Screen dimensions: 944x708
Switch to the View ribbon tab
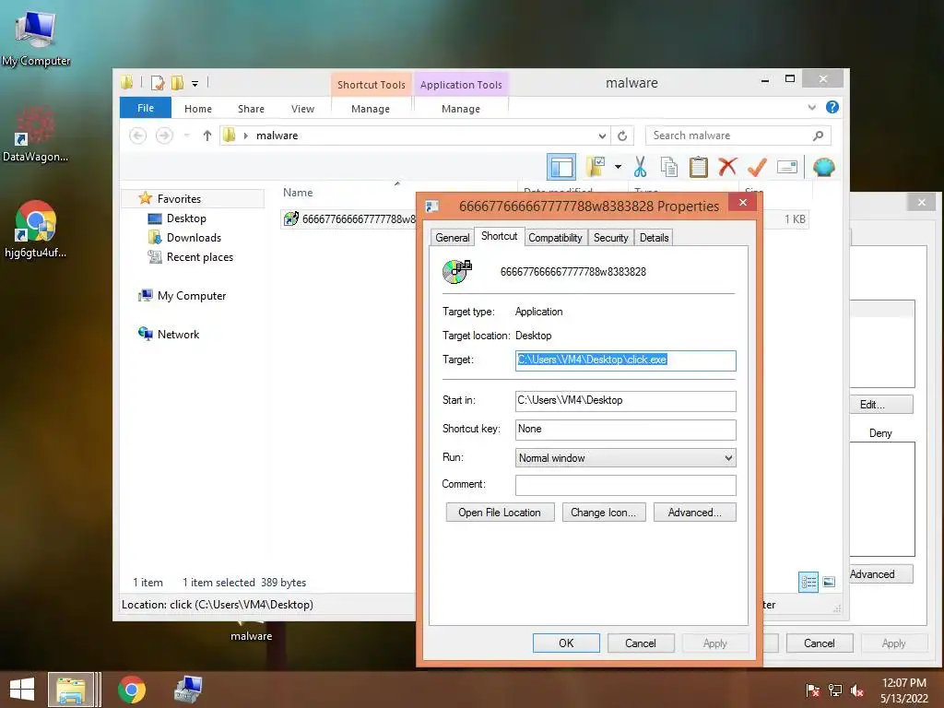click(302, 109)
